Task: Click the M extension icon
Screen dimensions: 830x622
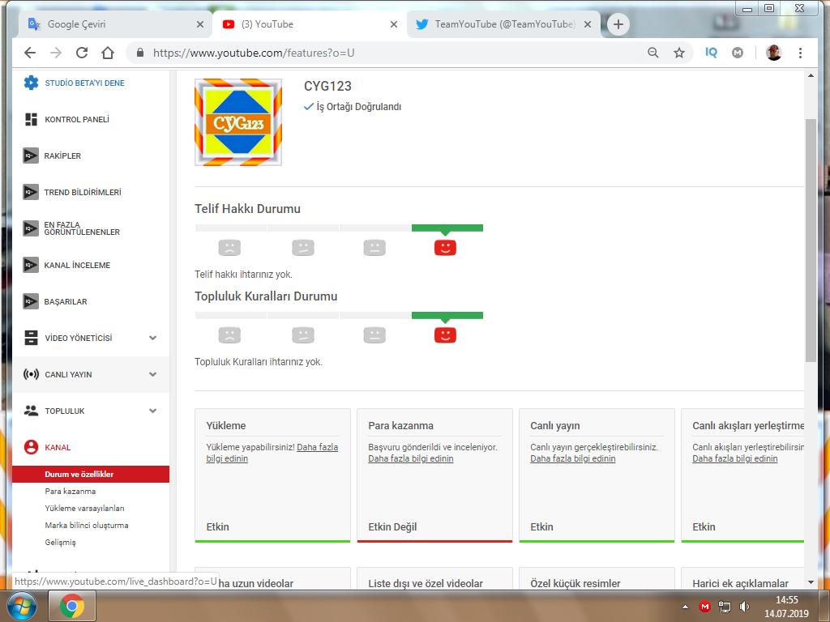Action: coord(738,53)
